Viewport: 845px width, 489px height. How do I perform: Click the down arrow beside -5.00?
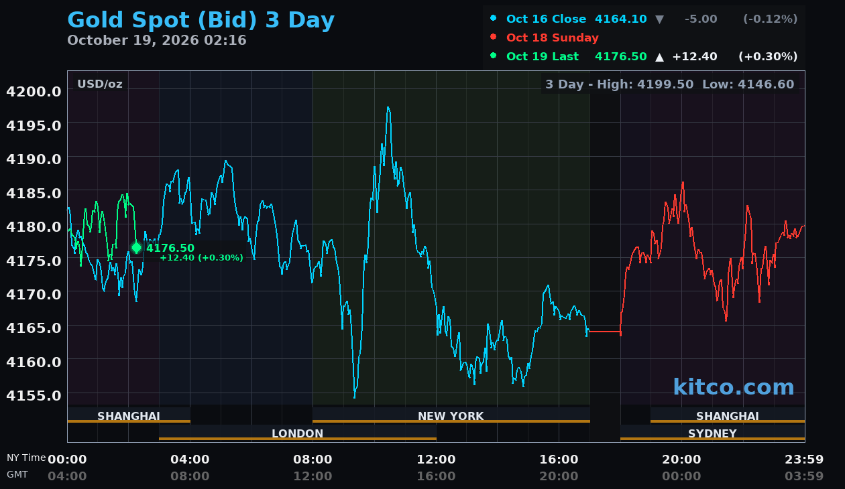(659, 19)
